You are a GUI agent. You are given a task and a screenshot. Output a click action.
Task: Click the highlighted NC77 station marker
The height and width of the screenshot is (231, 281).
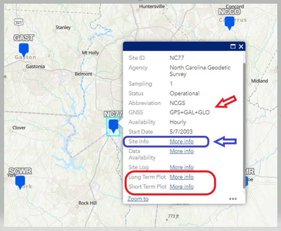113,126
